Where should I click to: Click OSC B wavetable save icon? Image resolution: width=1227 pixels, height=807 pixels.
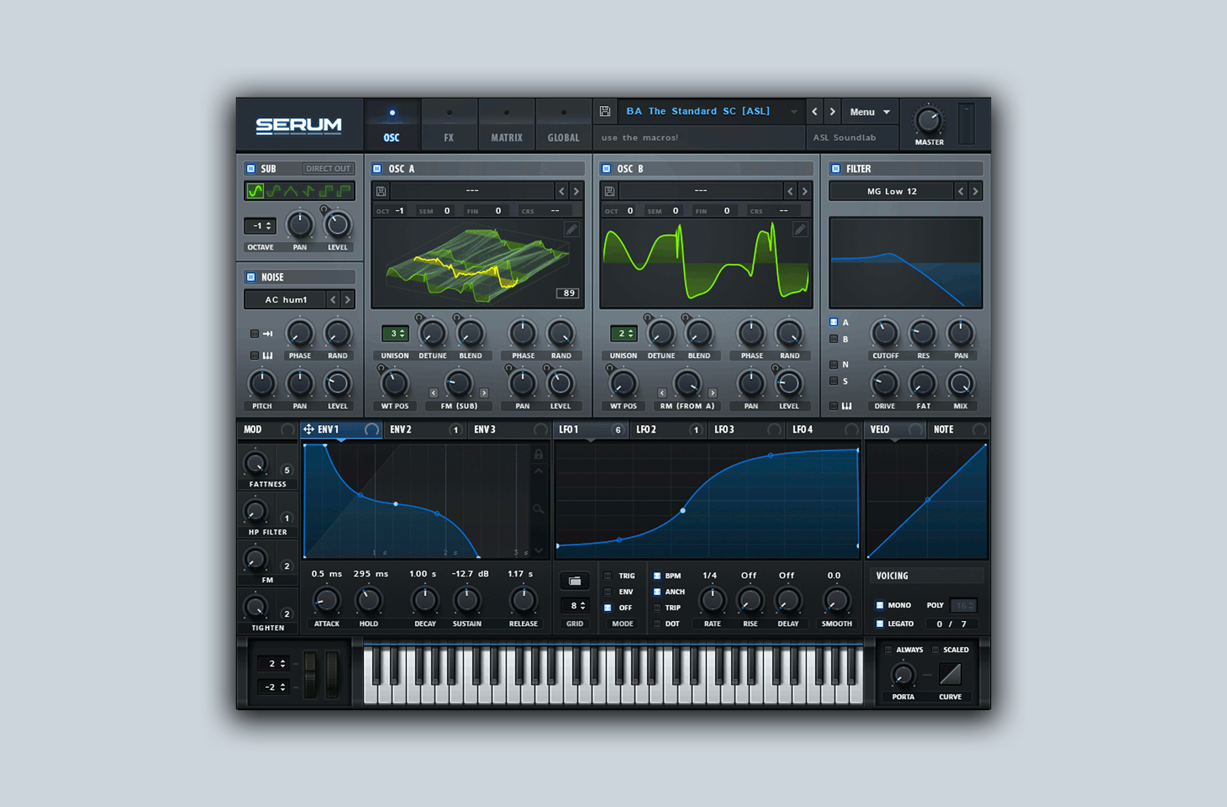click(609, 192)
